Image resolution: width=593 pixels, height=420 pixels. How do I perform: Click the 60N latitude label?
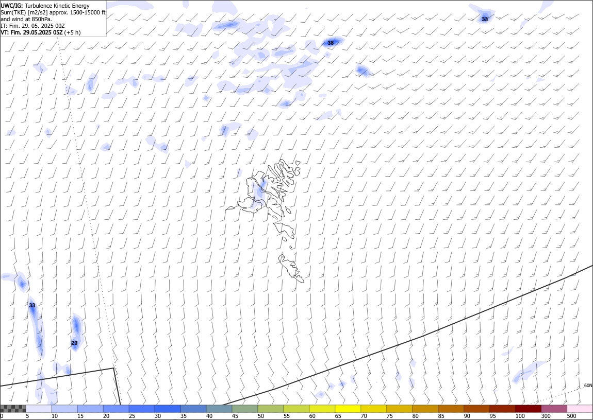point(588,386)
